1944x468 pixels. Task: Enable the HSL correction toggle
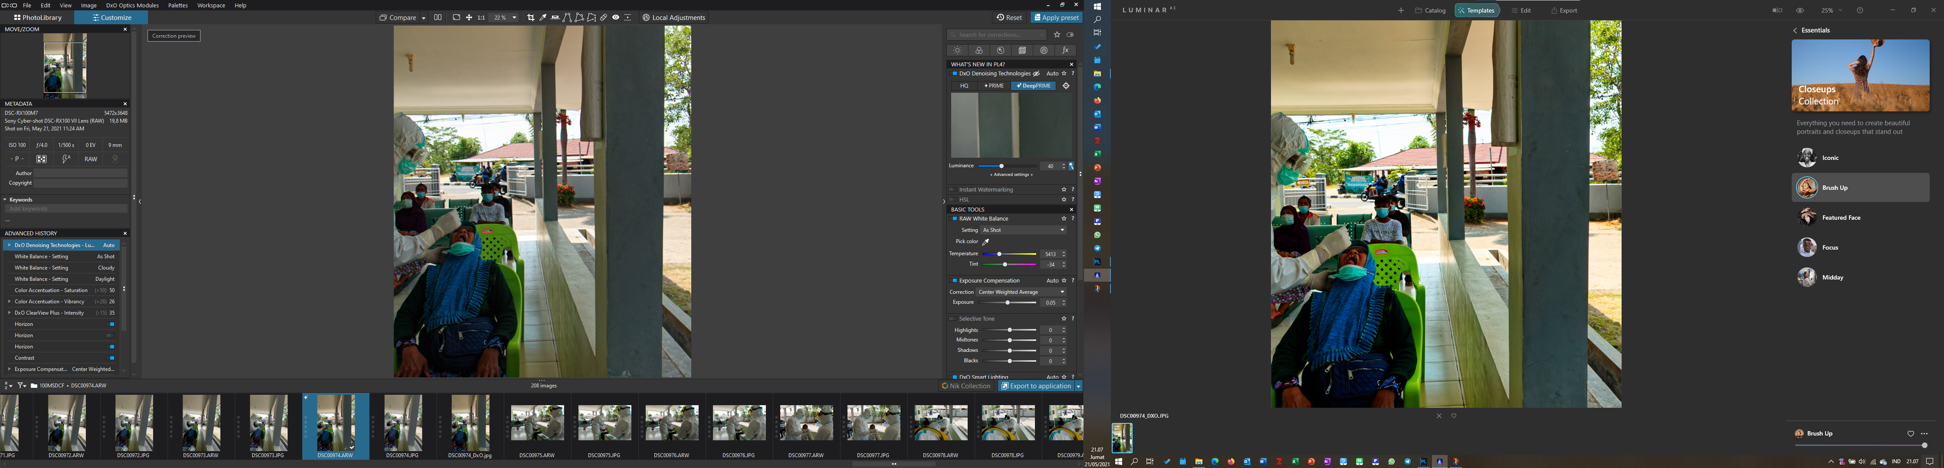[x=952, y=200]
